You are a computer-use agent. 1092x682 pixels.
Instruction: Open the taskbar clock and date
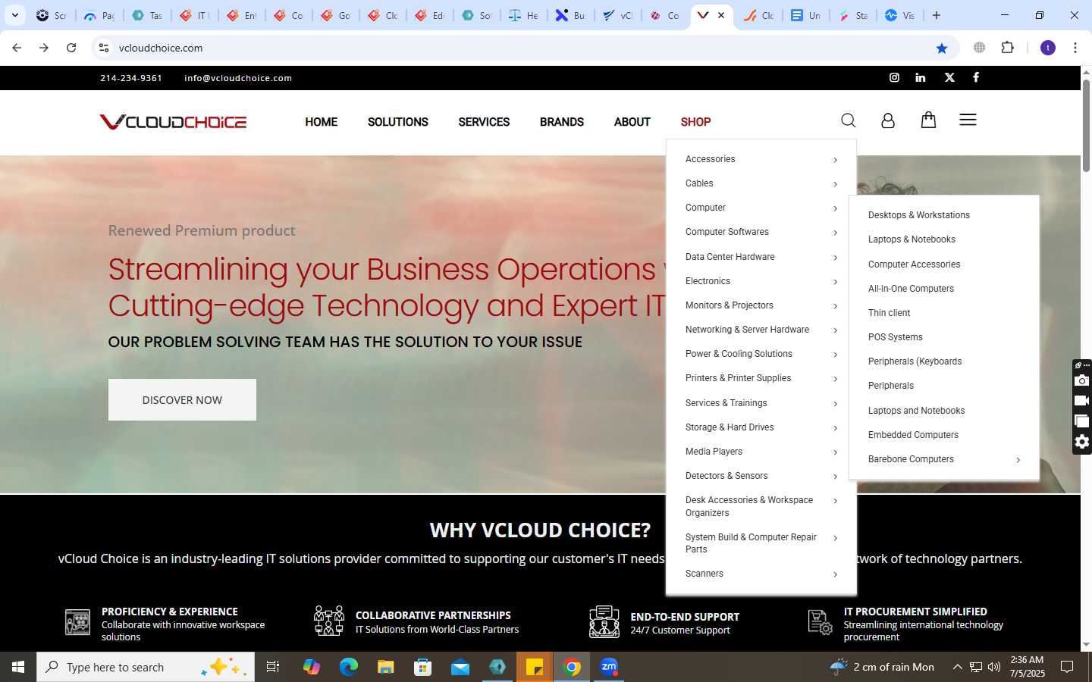(1027, 667)
